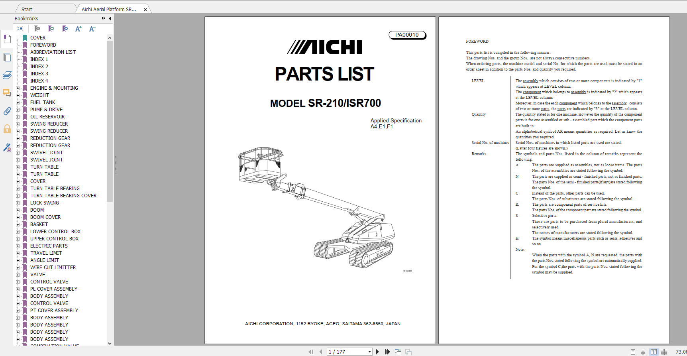Select the LOWER CONTROL BOX bookmark

(55, 232)
